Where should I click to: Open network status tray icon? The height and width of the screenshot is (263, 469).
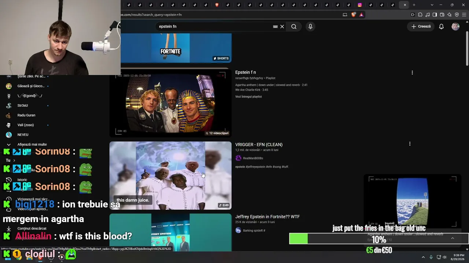click(x=439, y=257)
